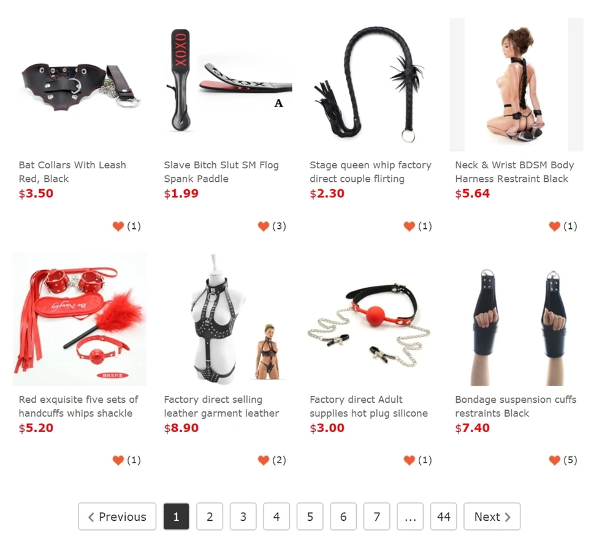Go to the Next page
Screen dimensions: 613x541
point(492,517)
